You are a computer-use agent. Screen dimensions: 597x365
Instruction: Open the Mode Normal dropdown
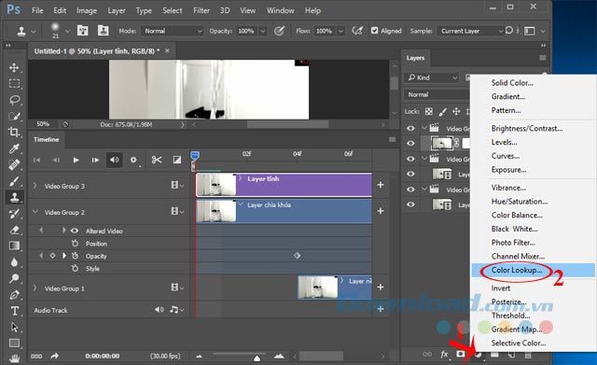pos(173,31)
